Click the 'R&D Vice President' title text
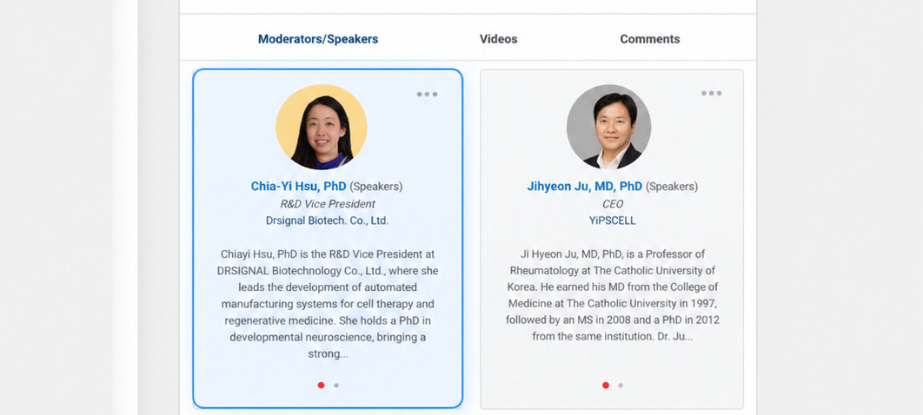 328,204
